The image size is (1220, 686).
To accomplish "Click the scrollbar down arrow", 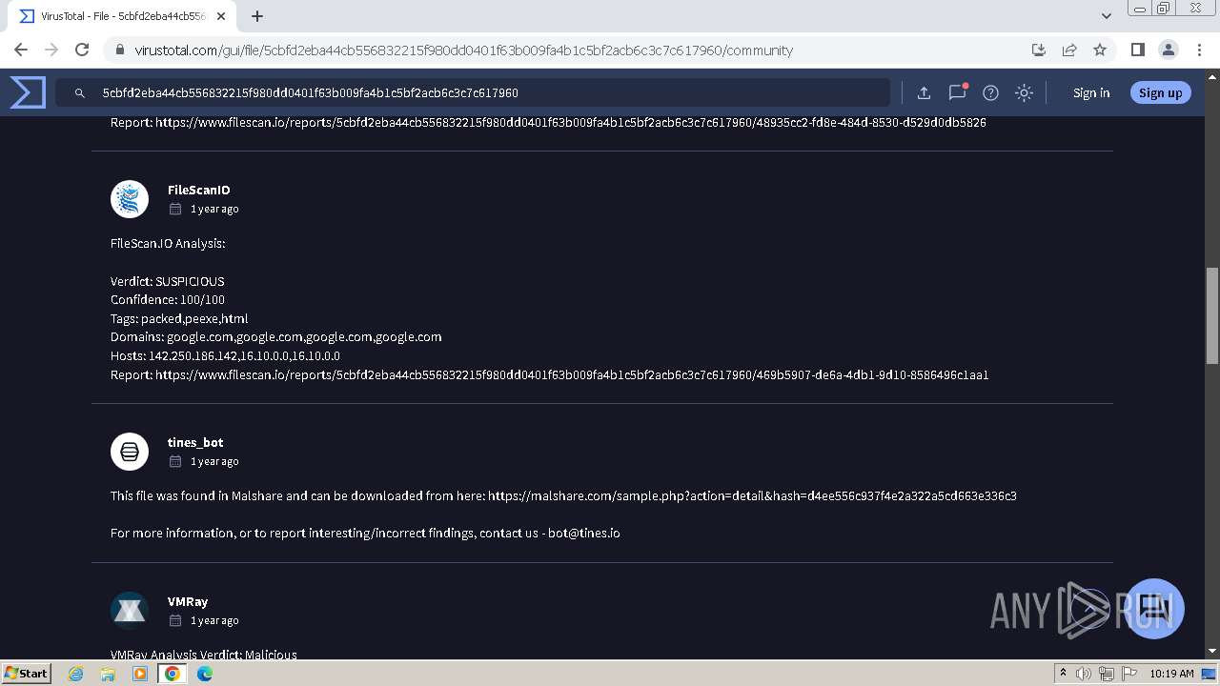I will (x=1212, y=652).
